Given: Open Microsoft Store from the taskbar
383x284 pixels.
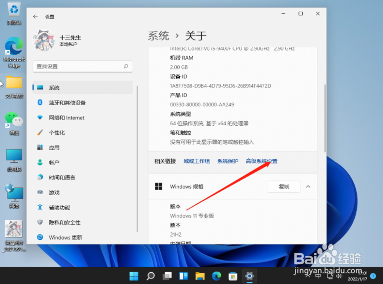Looking at the screenshot, I should 233,276.
